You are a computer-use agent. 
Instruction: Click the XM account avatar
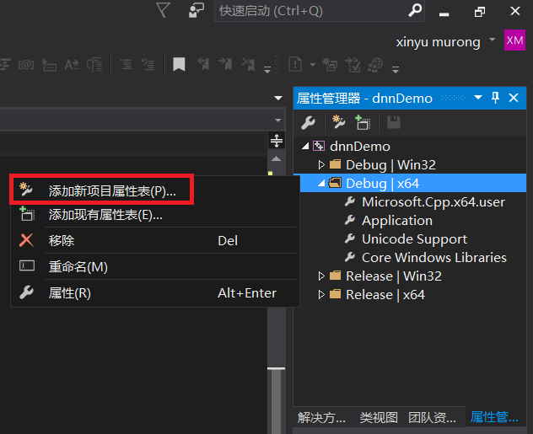coord(514,40)
